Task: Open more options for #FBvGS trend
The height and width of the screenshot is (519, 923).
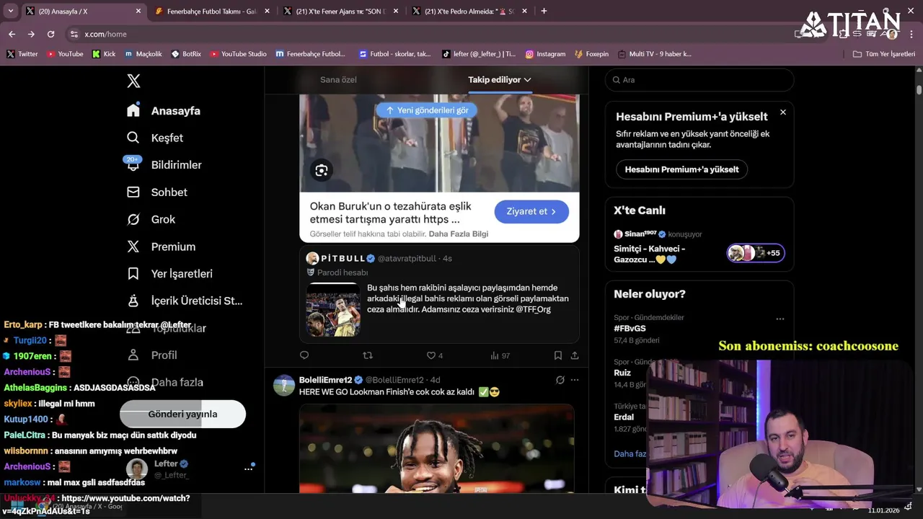Action: click(780, 319)
